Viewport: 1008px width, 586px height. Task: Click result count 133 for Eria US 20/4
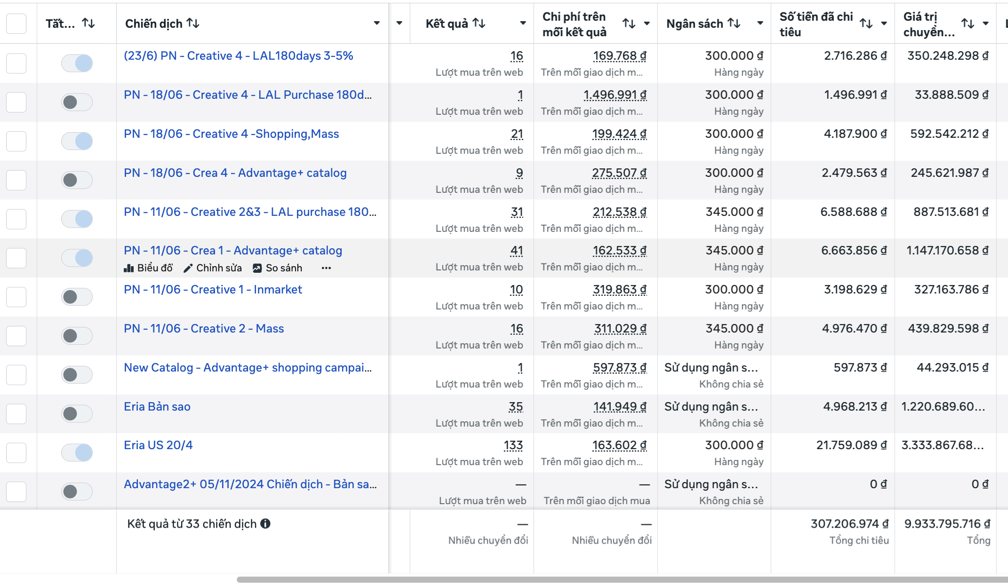513,445
